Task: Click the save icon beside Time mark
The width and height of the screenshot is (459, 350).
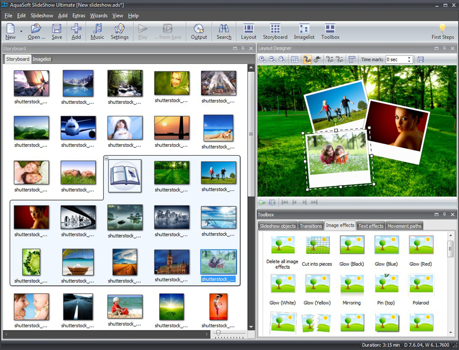Action: (421, 59)
